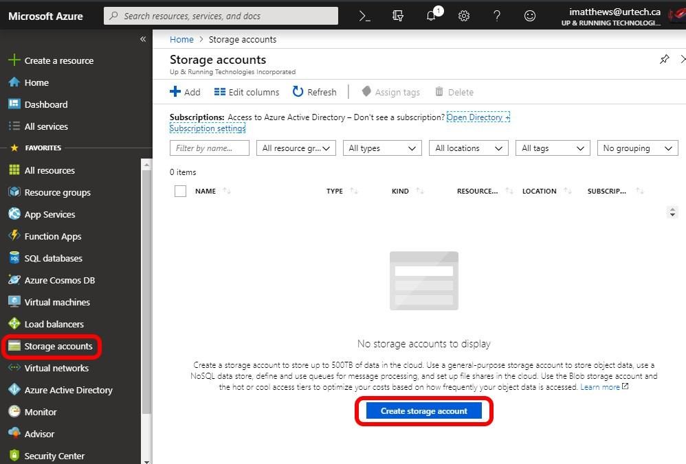Open the portal settings gear
The height and width of the screenshot is (464, 686).
click(464, 16)
